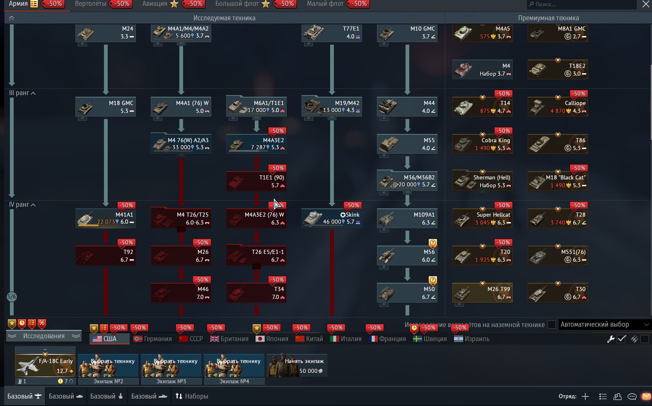This screenshot has height=406, width=652.
Task: Switch to the Авиация tab
Action: (x=155, y=4)
